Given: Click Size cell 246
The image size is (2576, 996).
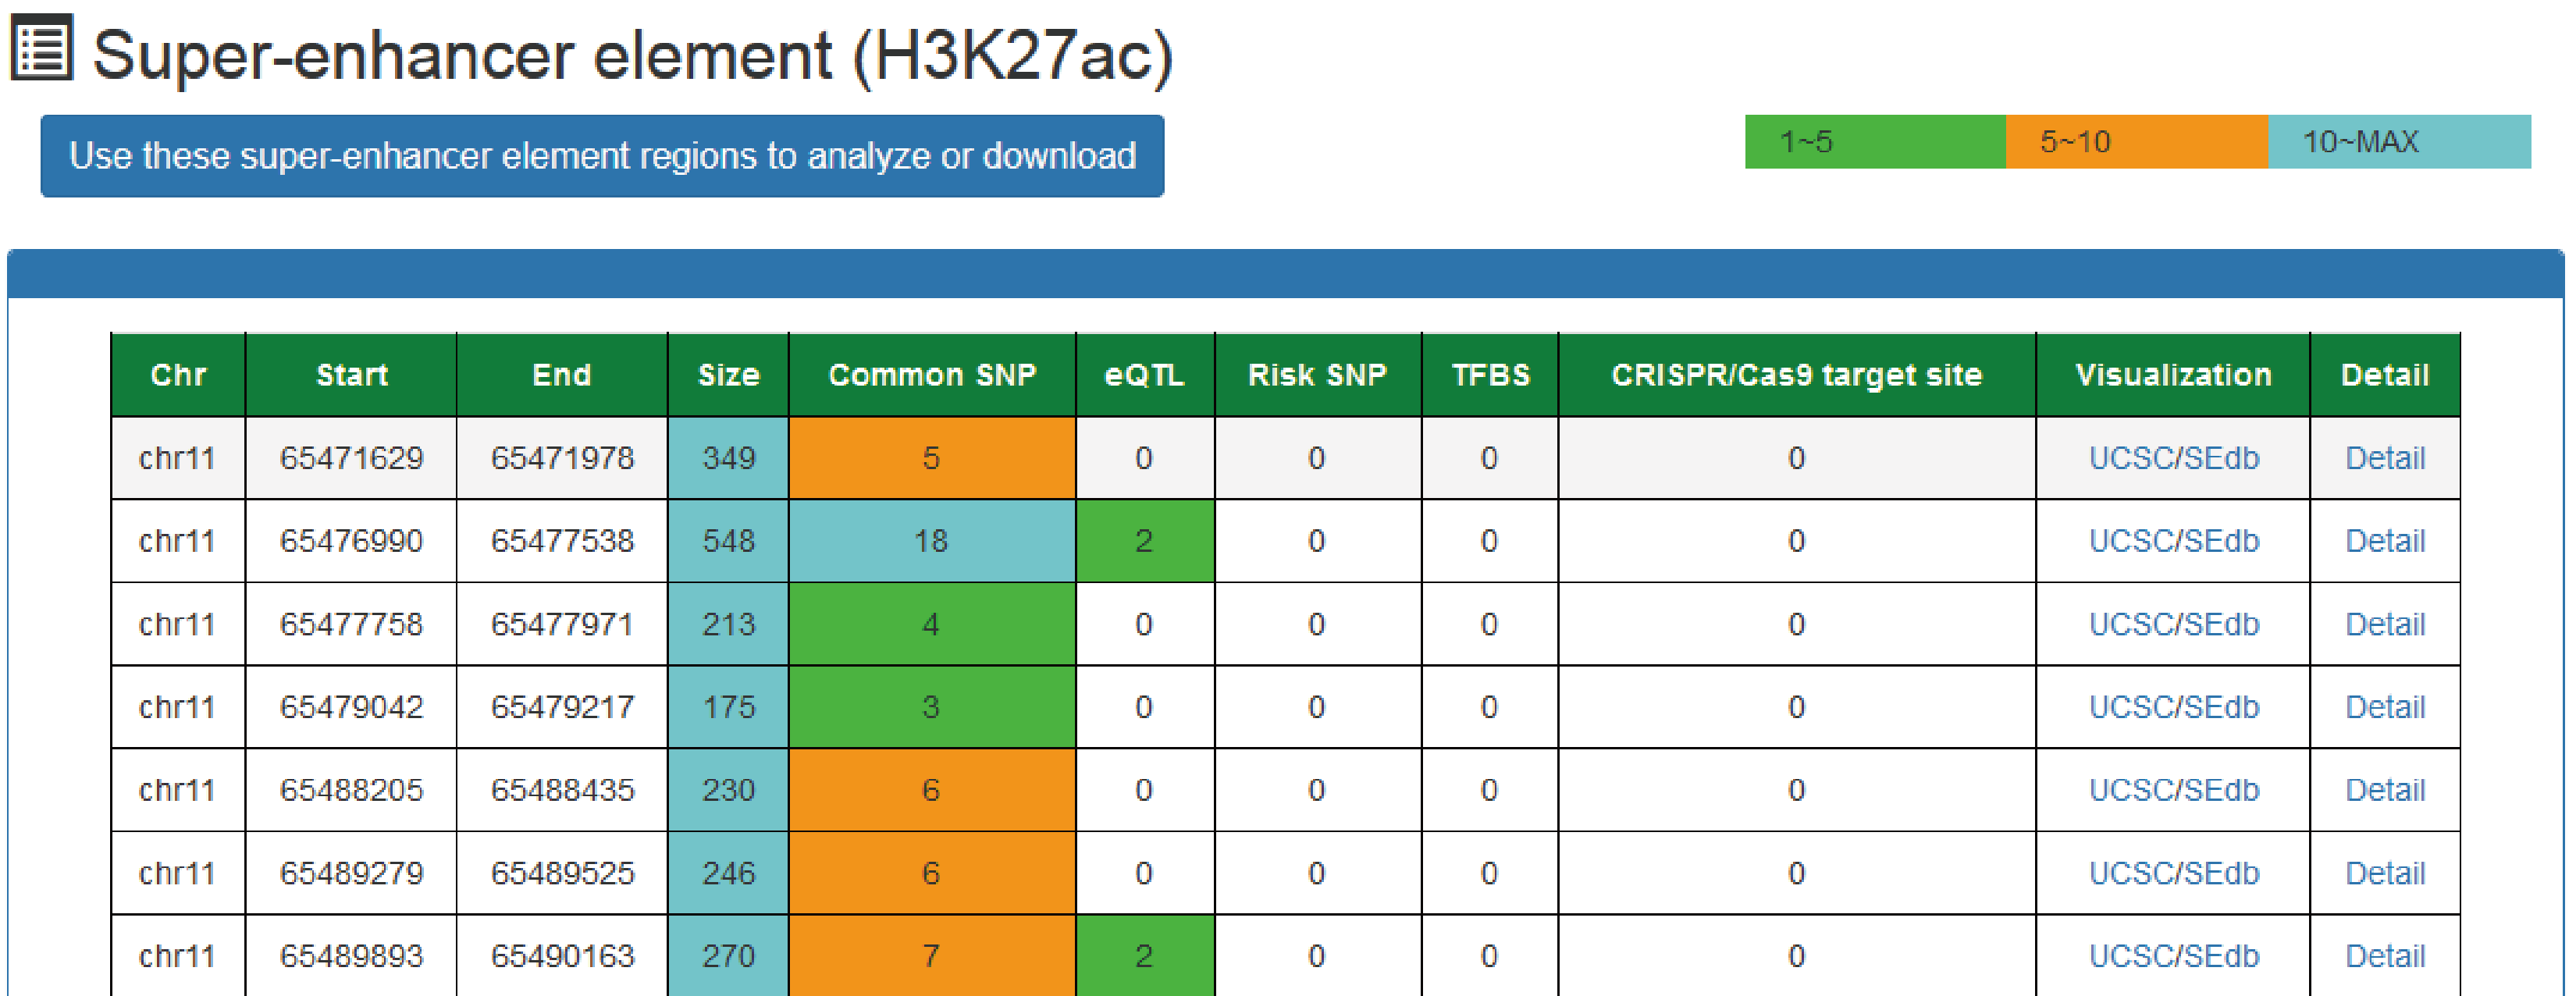Looking at the screenshot, I should [x=728, y=873].
